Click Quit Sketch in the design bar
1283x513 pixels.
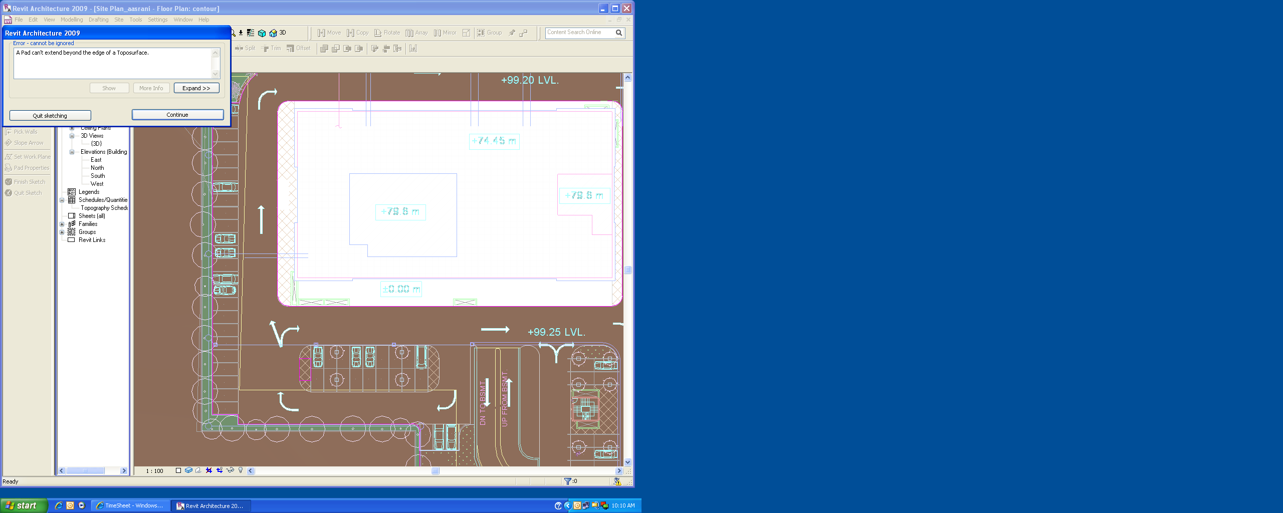click(24, 193)
